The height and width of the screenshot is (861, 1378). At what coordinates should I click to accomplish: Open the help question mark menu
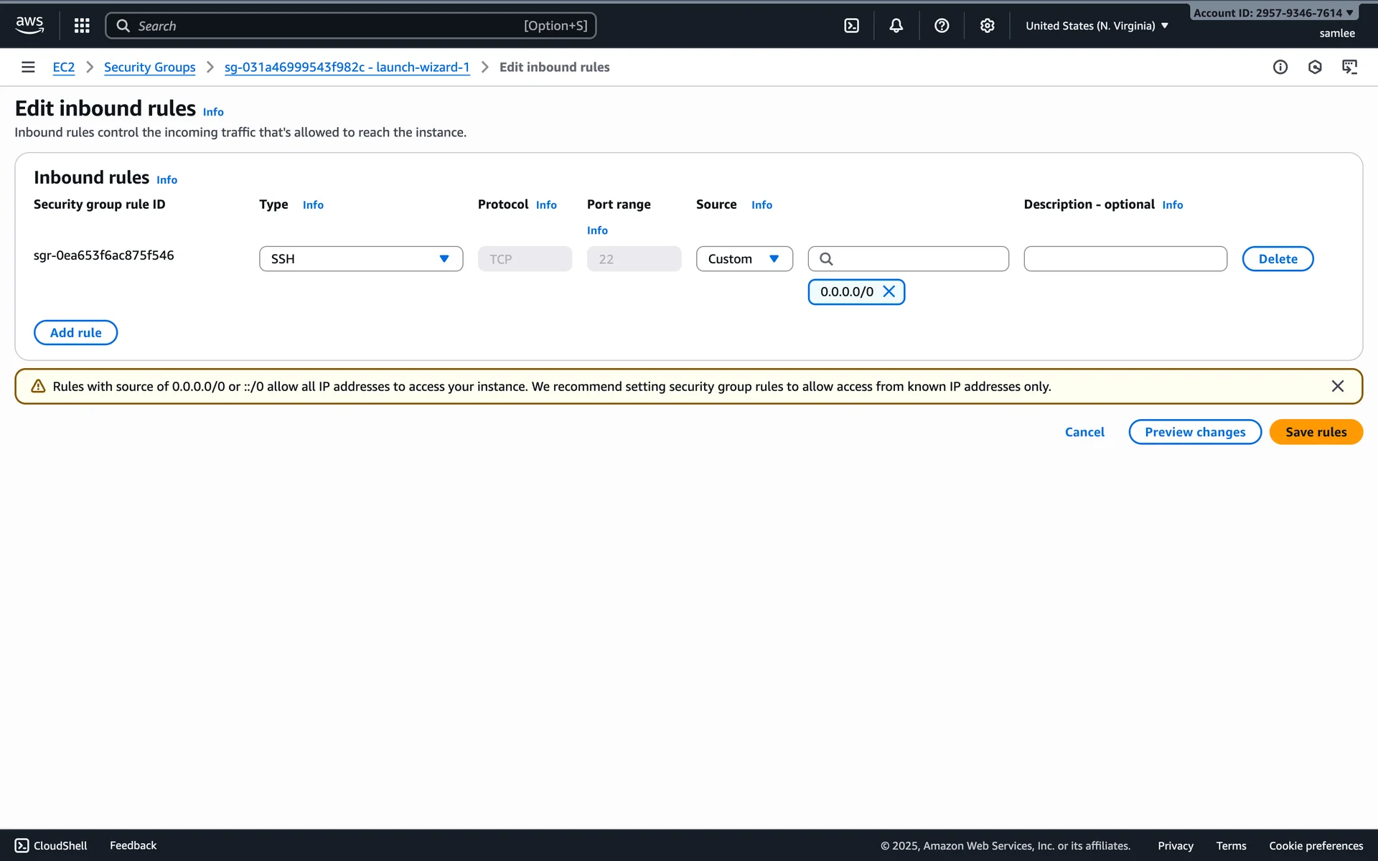click(942, 26)
